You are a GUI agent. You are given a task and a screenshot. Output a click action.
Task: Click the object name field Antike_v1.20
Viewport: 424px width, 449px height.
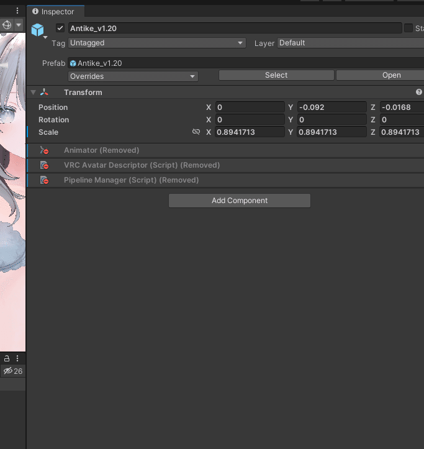235,28
